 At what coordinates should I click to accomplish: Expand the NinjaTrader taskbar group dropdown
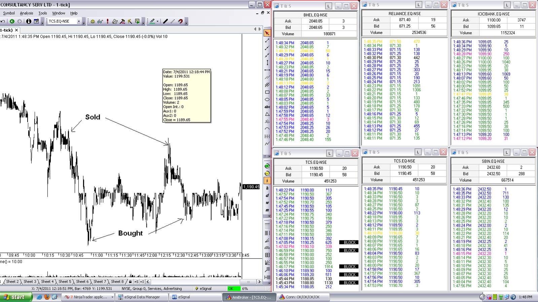click(112, 297)
